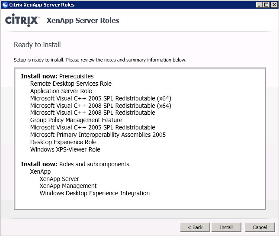Select 'Microsoft Visual C++ 2008 SP1 Redistributable (x64)'
Screen dimensions: 279x236
pos(101,106)
